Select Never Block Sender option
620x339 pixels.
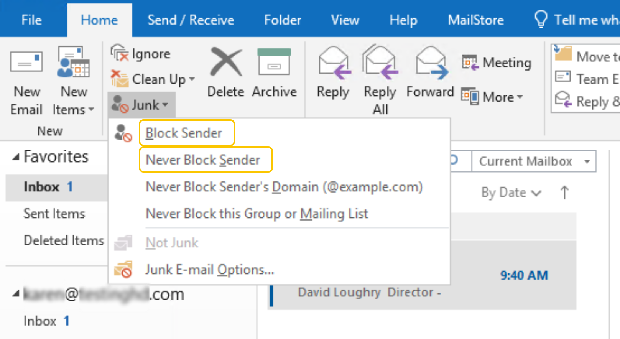(203, 160)
